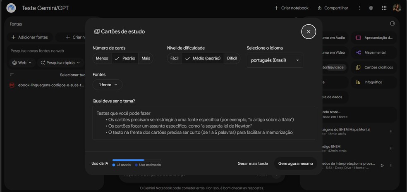Click the share icon of Compartilhar
407x192 pixels.
pyautogui.click(x=320, y=8)
